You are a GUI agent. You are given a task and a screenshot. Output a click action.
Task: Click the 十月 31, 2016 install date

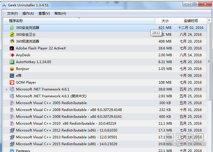tap(191, 110)
